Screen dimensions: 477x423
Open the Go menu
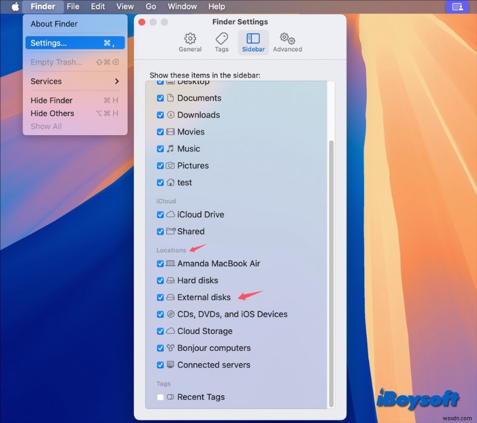(151, 7)
